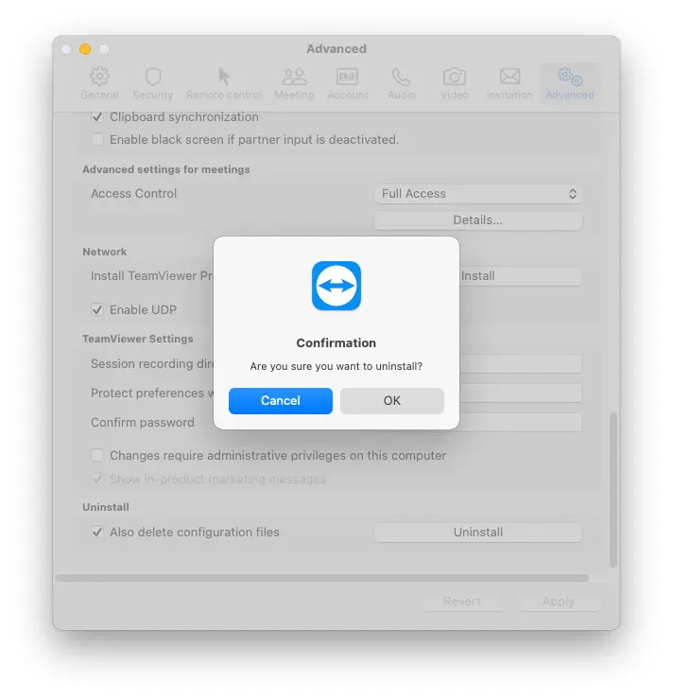The image size is (673, 700).
Task: Select the Remote control cursor icon
Action: click(x=224, y=77)
